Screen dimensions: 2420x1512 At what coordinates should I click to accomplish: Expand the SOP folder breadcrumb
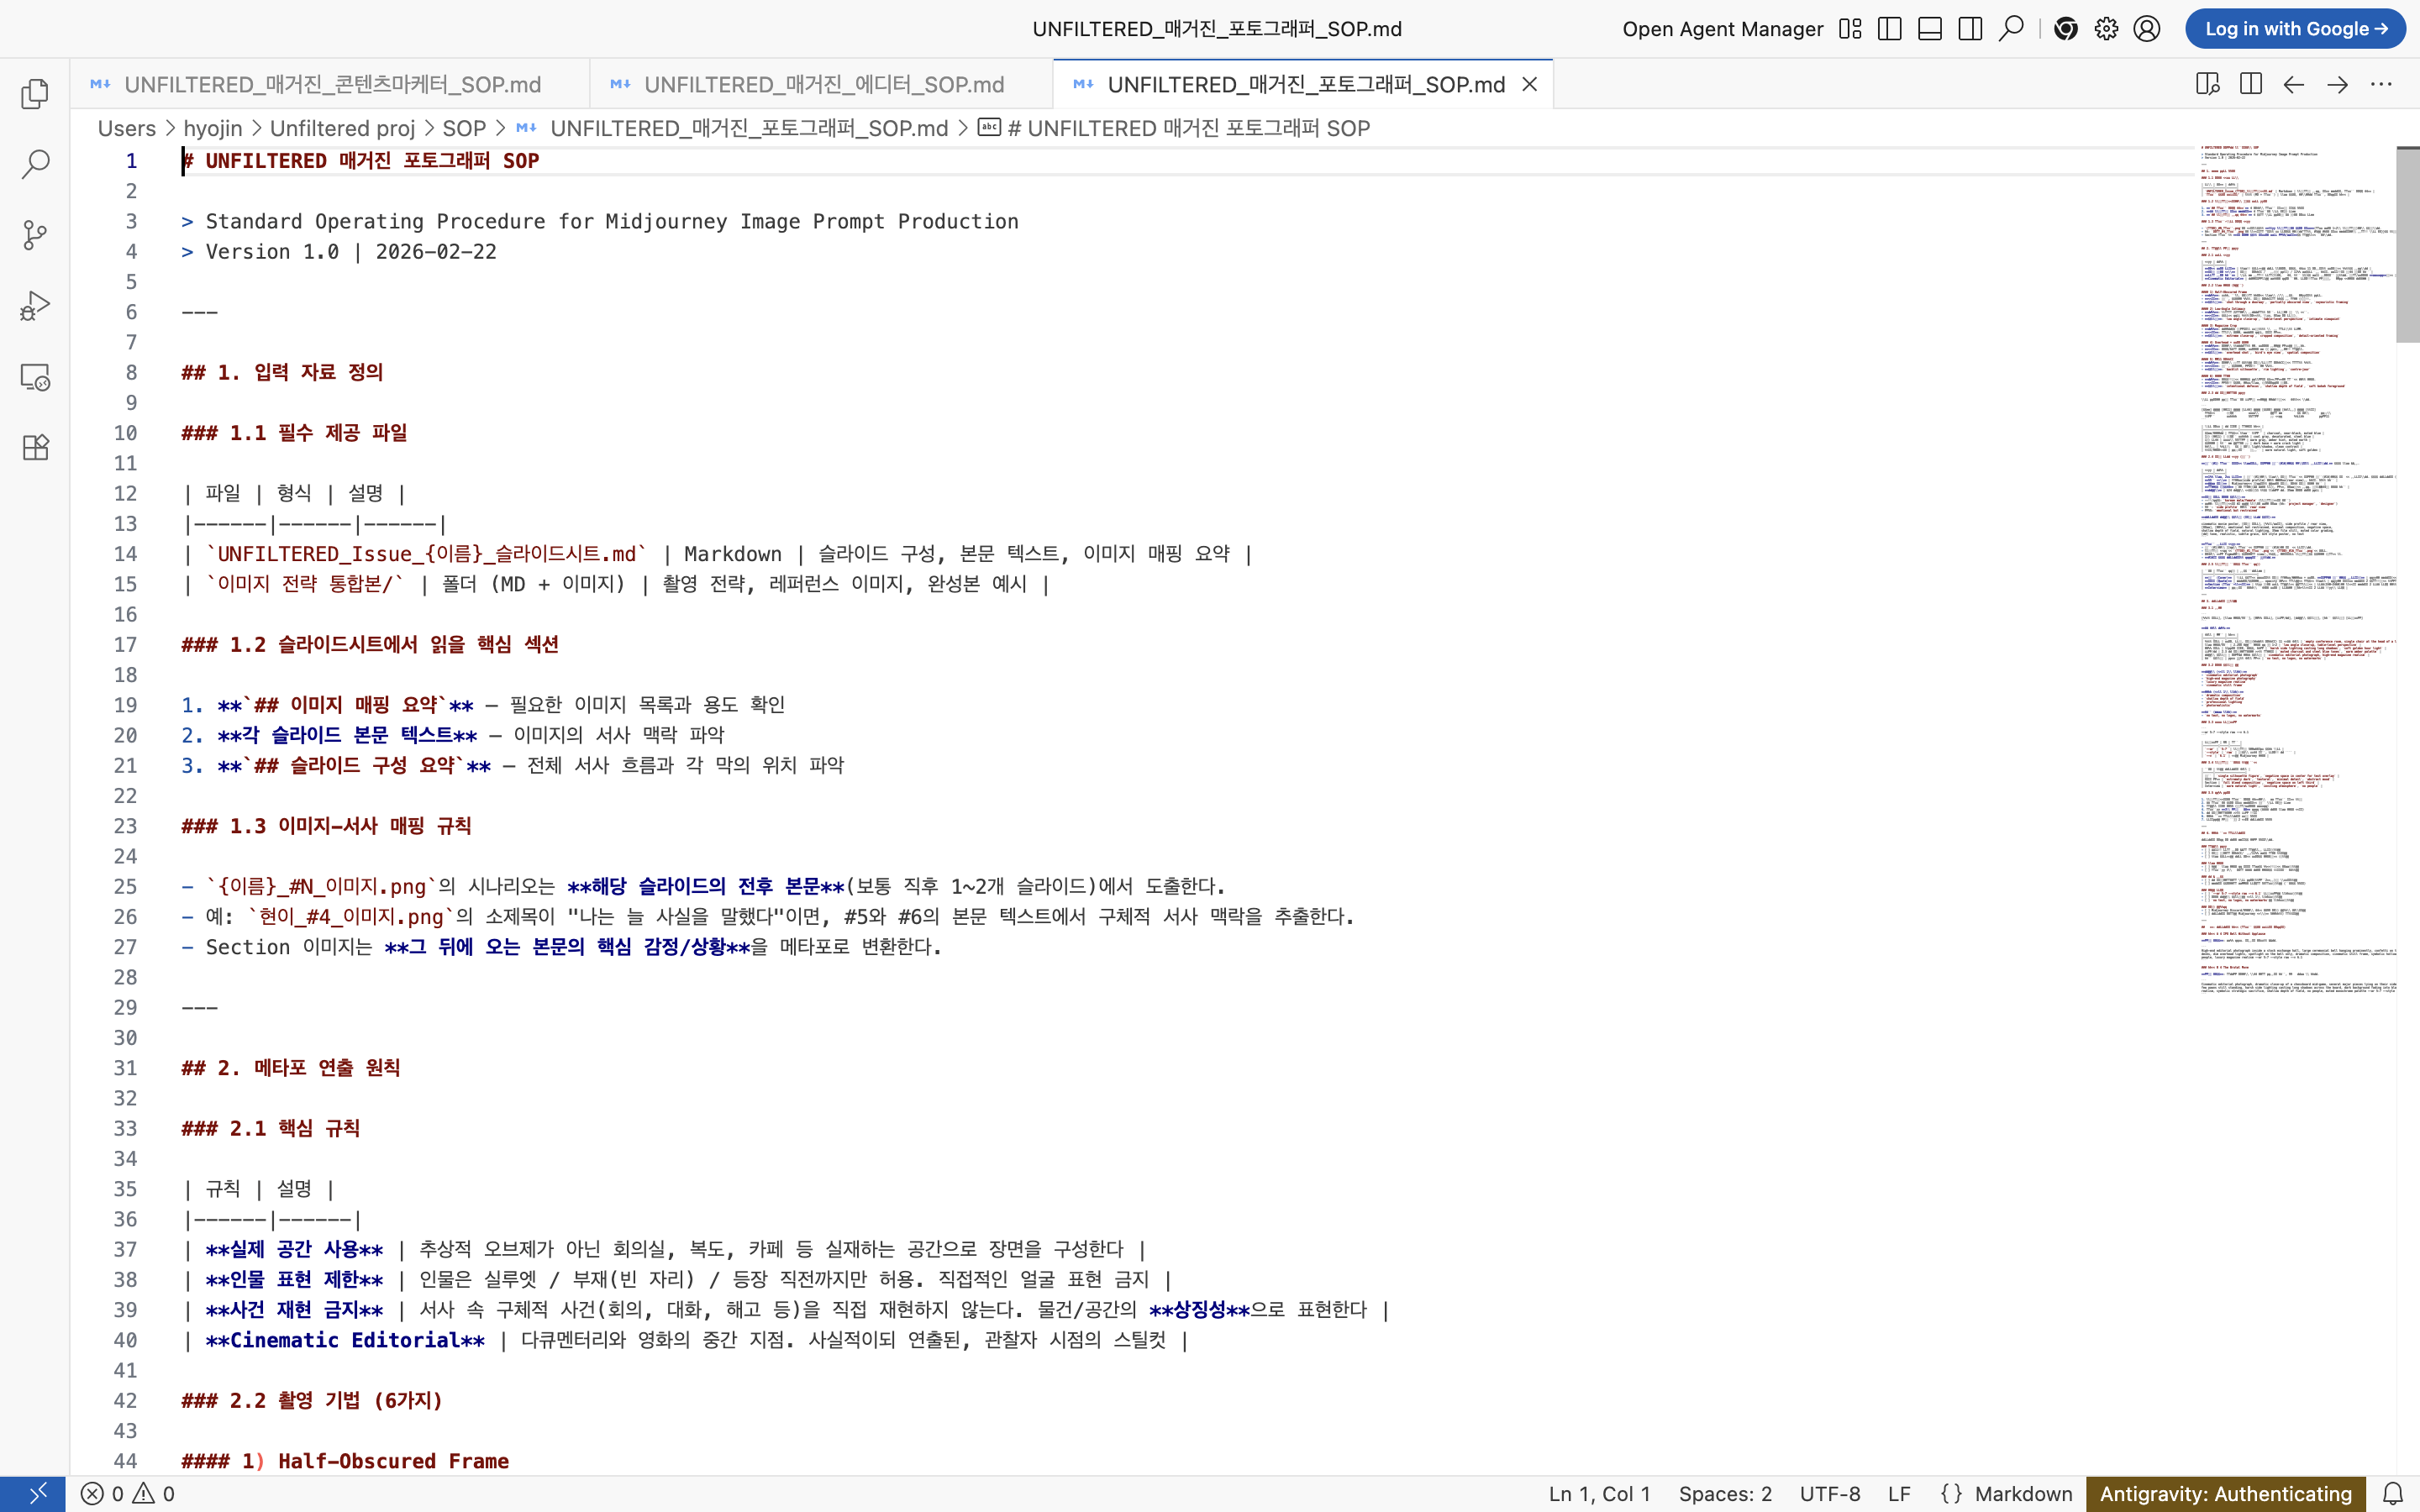click(464, 128)
